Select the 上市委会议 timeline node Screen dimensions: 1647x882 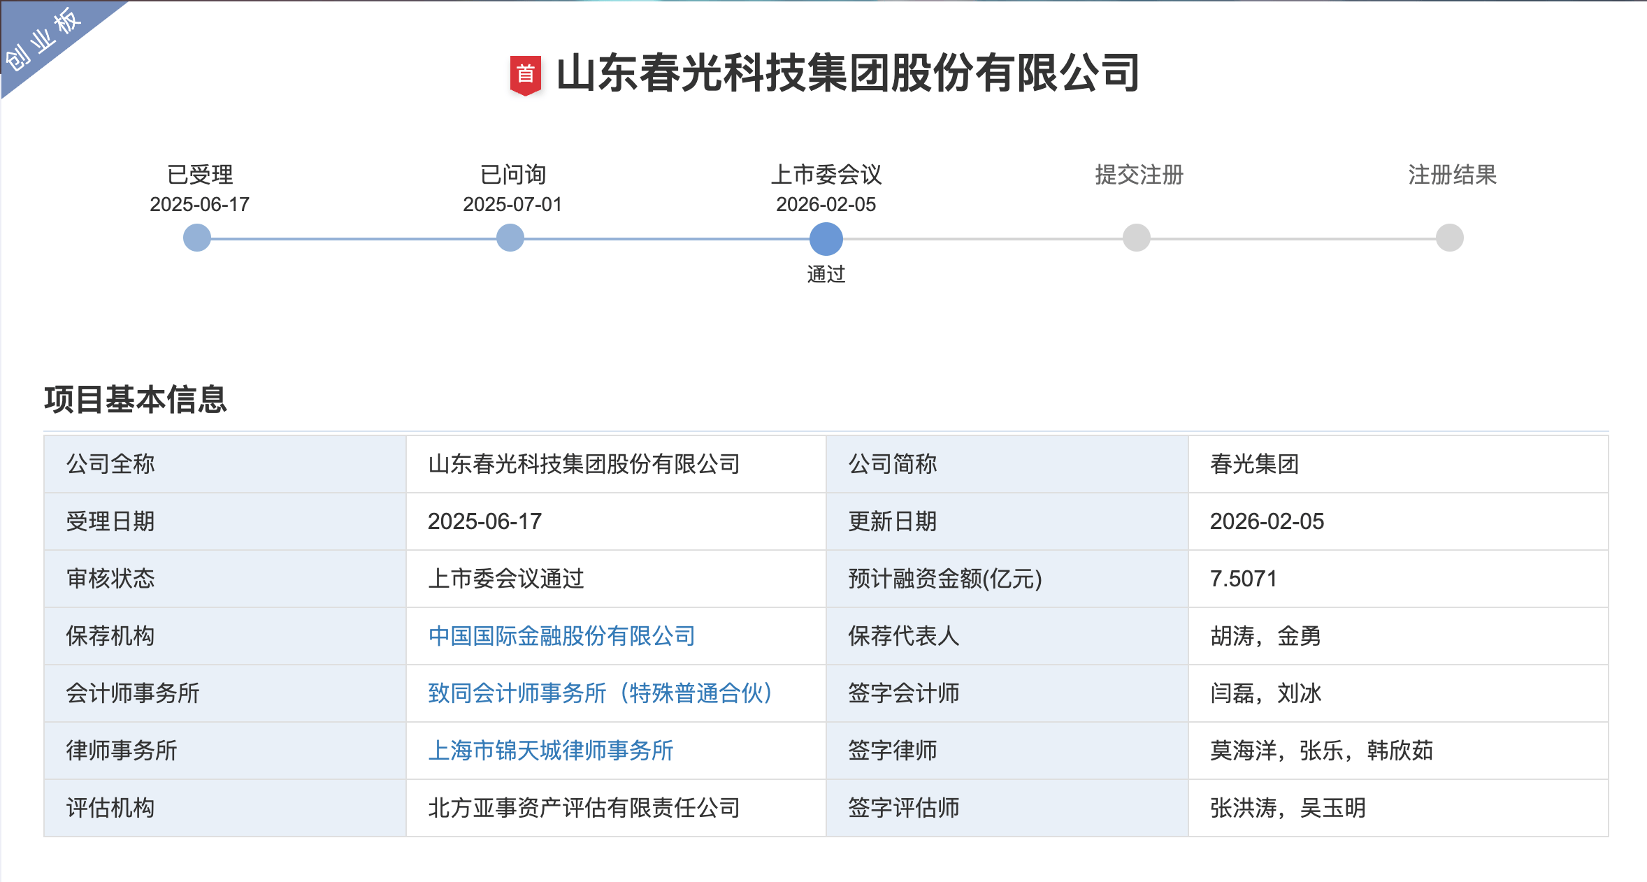tap(826, 238)
